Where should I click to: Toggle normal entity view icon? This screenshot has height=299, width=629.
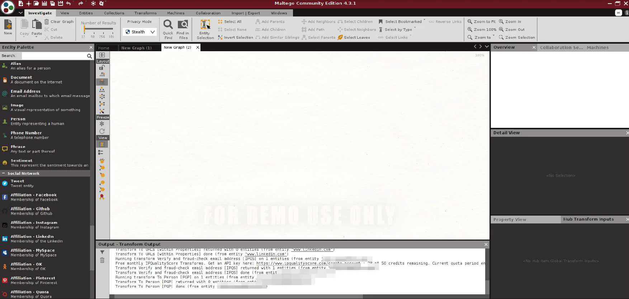pyautogui.click(x=102, y=144)
